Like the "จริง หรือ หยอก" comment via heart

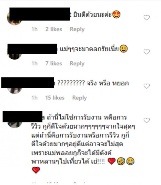coord(147,86)
